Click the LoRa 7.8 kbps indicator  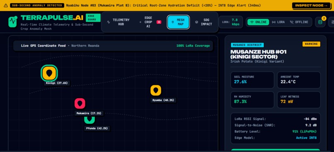point(231,22)
